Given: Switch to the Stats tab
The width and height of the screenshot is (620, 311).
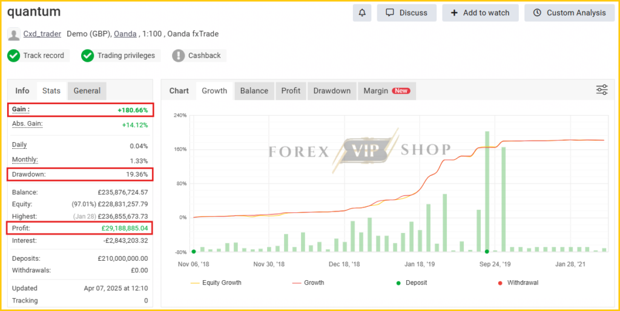Looking at the screenshot, I should (x=51, y=91).
